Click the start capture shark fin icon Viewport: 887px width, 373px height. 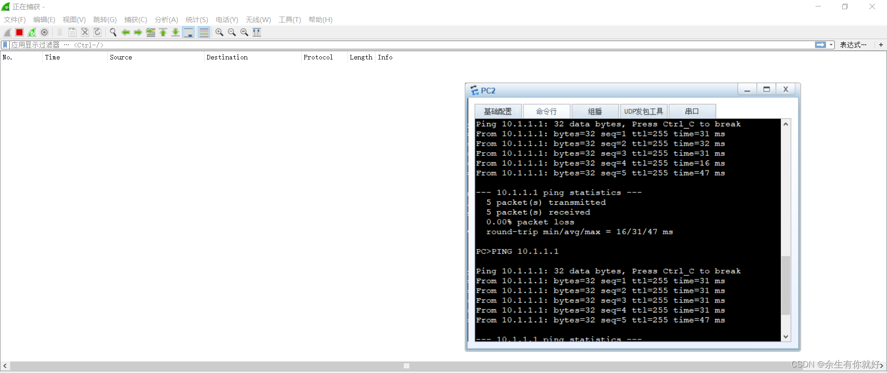7,32
